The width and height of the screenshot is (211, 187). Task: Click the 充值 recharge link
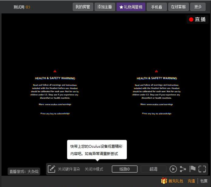[191, 181]
